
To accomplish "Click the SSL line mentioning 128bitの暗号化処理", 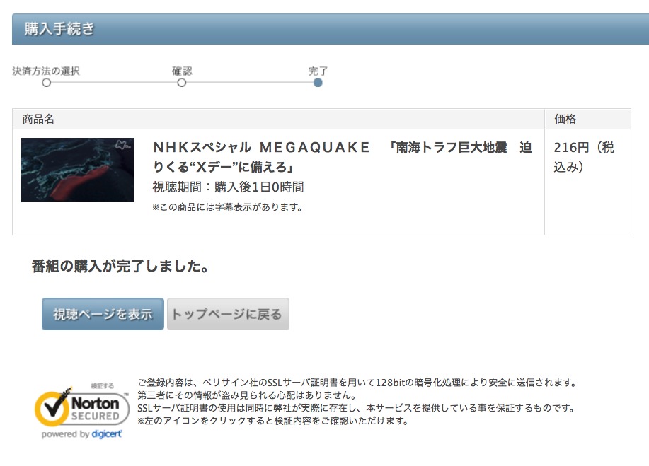I will point(358,383).
